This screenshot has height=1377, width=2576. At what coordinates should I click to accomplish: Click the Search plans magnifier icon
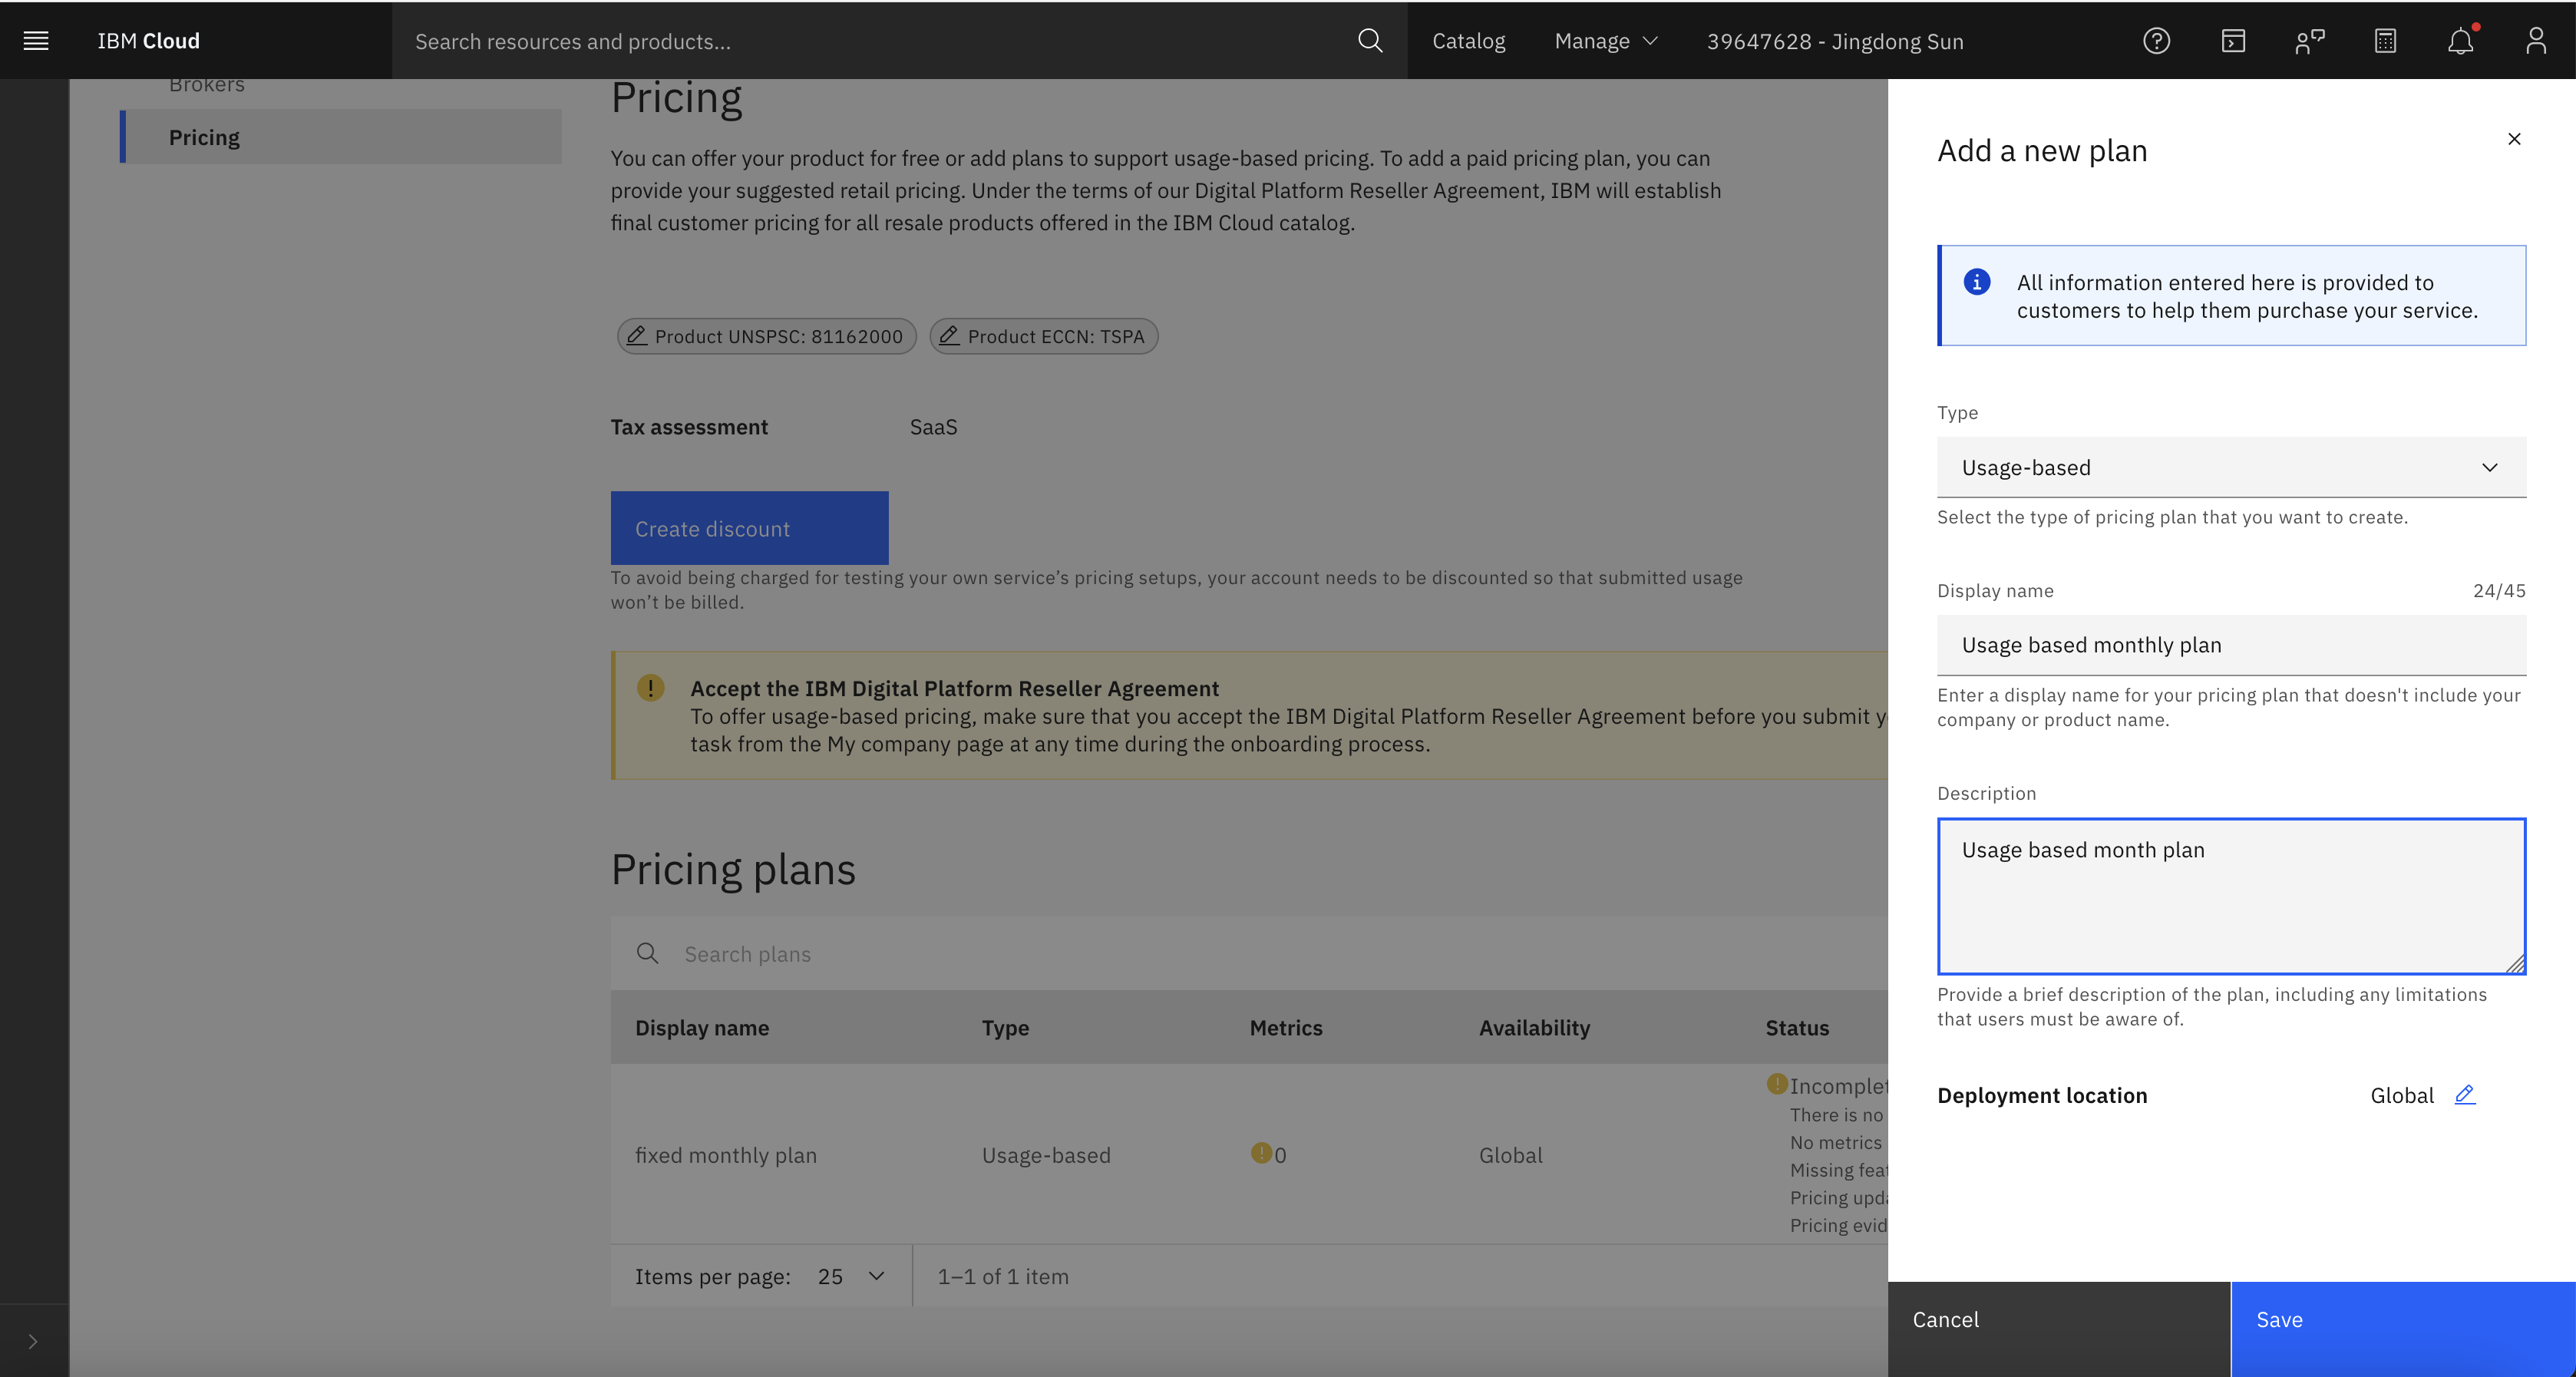pyautogui.click(x=648, y=953)
